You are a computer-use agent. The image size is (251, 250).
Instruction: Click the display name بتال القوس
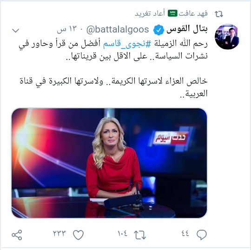tap(187, 29)
